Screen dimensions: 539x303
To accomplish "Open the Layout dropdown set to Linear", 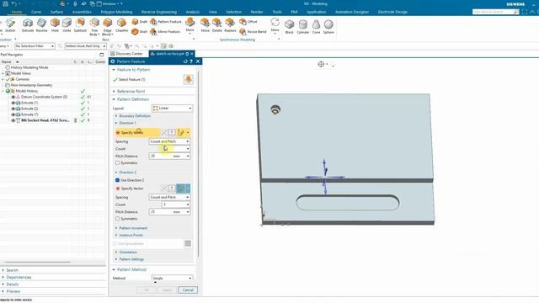I will [x=172, y=109].
